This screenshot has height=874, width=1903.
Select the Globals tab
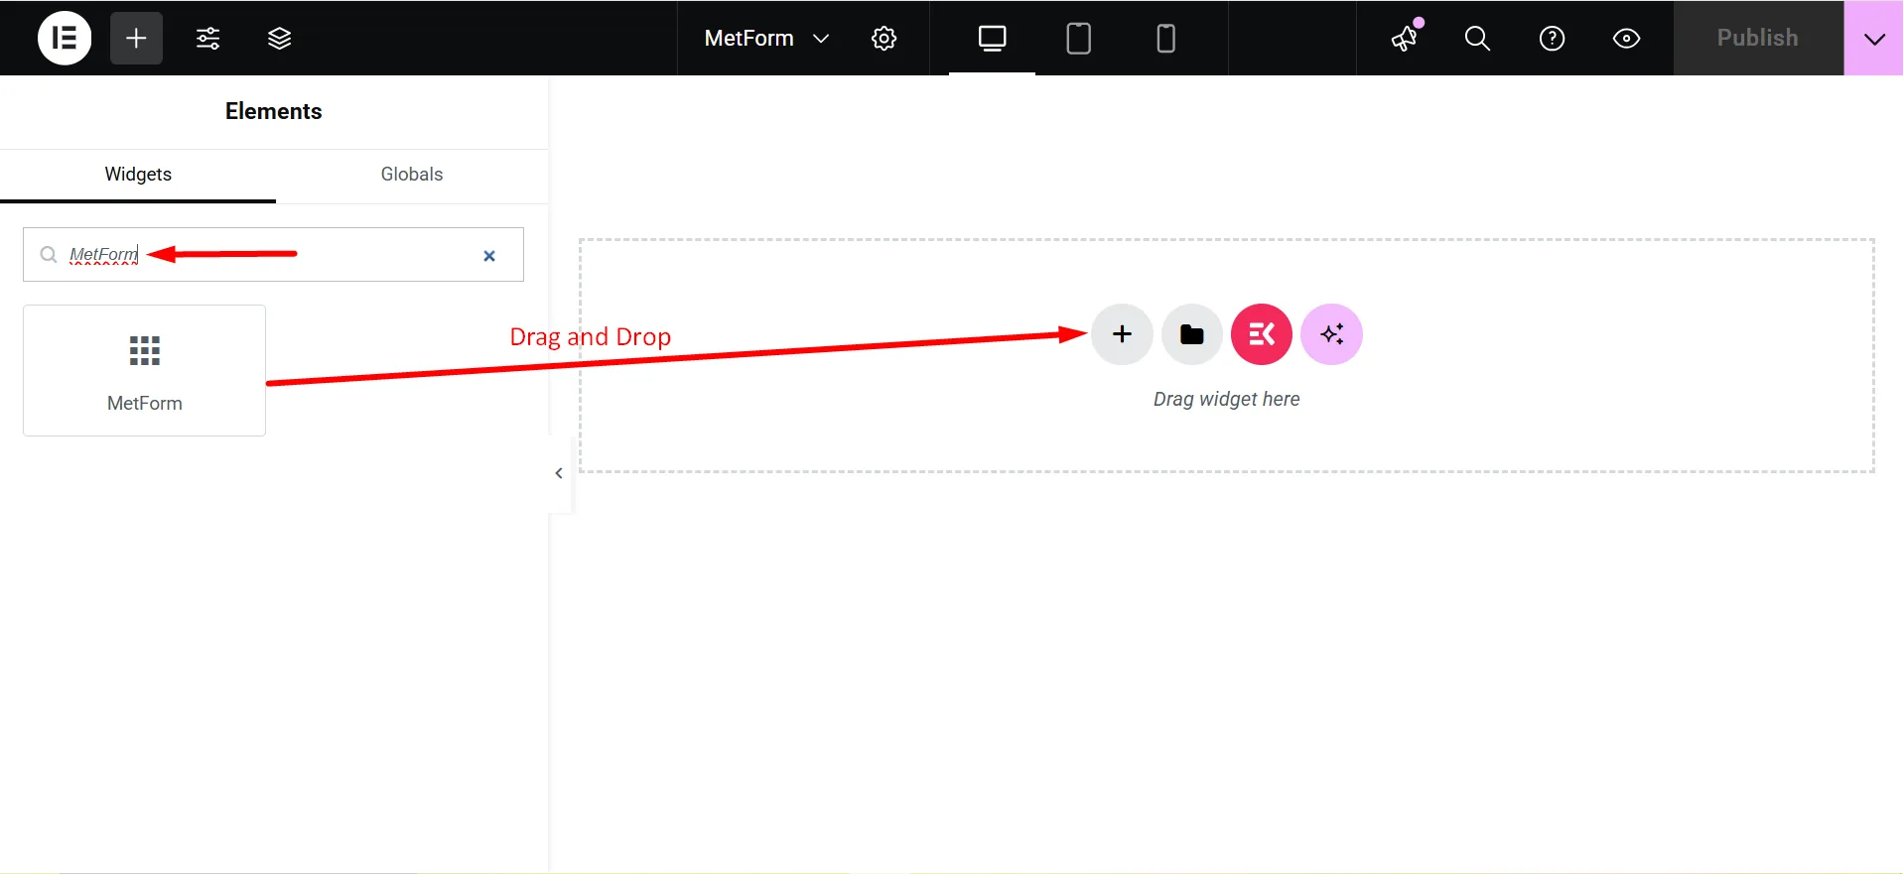tap(411, 175)
